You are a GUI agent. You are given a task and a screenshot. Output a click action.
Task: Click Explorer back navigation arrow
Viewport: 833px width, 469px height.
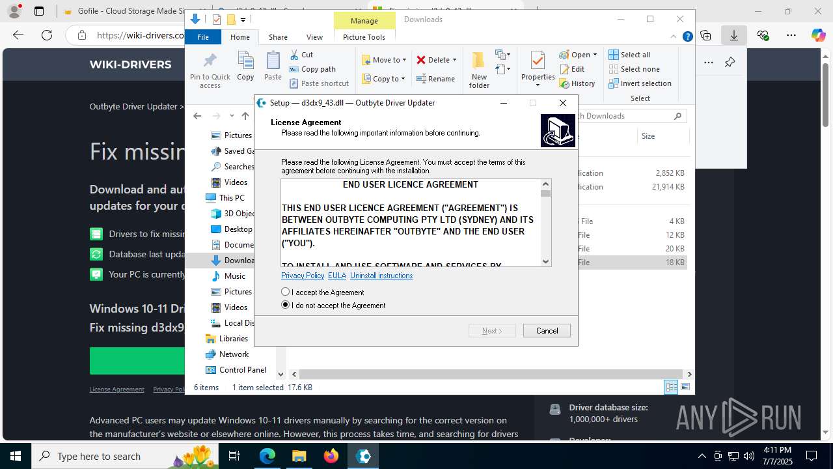click(197, 116)
